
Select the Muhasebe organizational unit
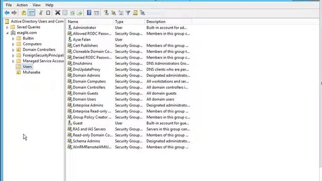(31, 72)
